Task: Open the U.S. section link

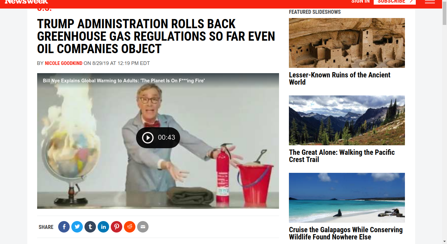Action: click(44, 9)
